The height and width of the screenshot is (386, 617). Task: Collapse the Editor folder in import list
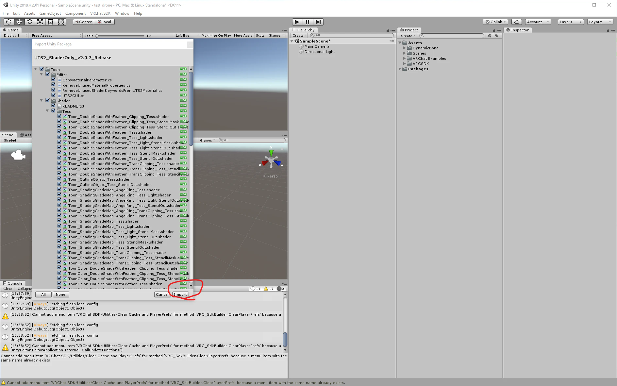[42, 74]
